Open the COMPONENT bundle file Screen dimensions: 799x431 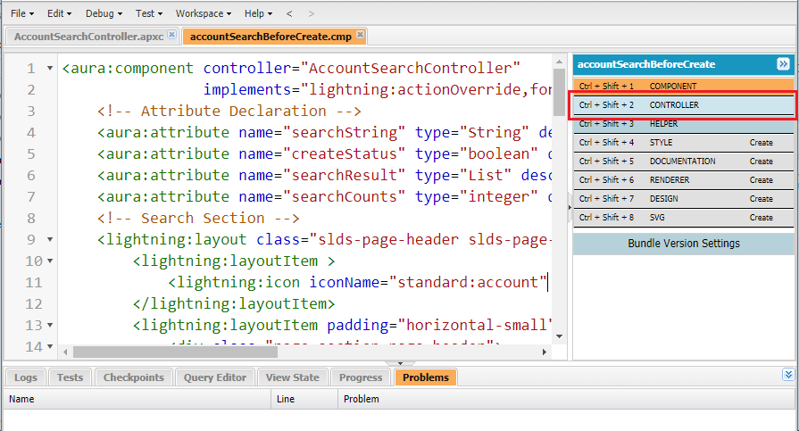(683, 86)
